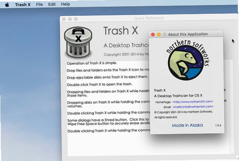Click the version number 1.9.5
The height and width of the screenshot is (161, 239).
(218, 125)
